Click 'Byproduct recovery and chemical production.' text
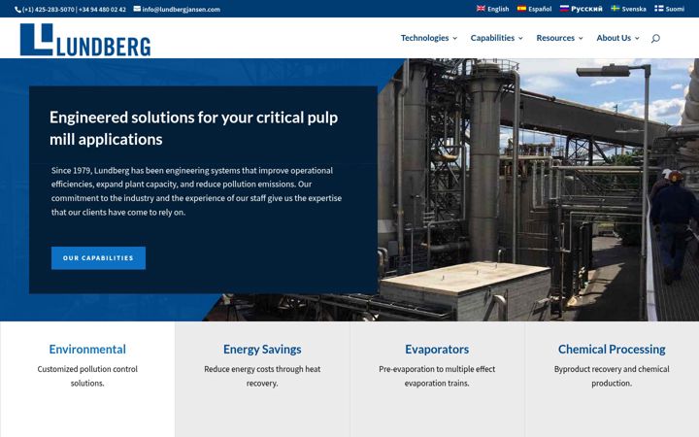This screenshot has height=437, width=699. (x=612, y=376)
